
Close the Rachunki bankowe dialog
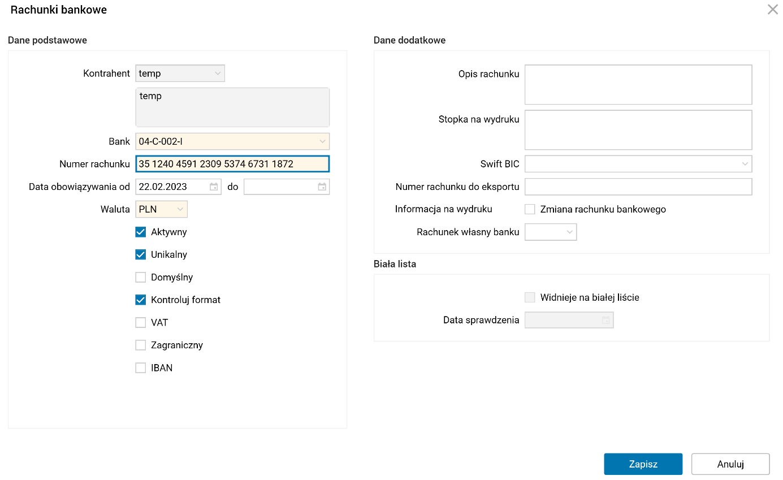[x=772, y=10]
